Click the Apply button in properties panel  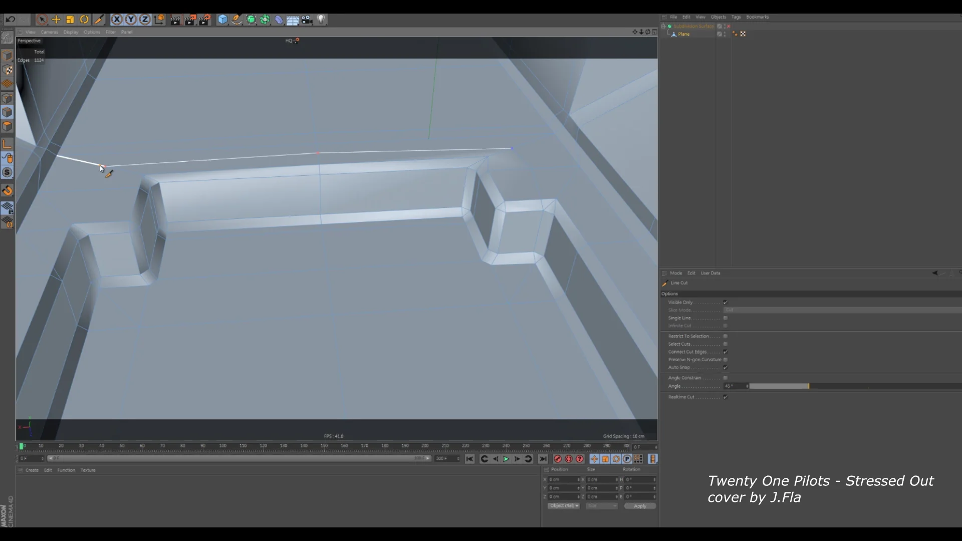point(639,505)
